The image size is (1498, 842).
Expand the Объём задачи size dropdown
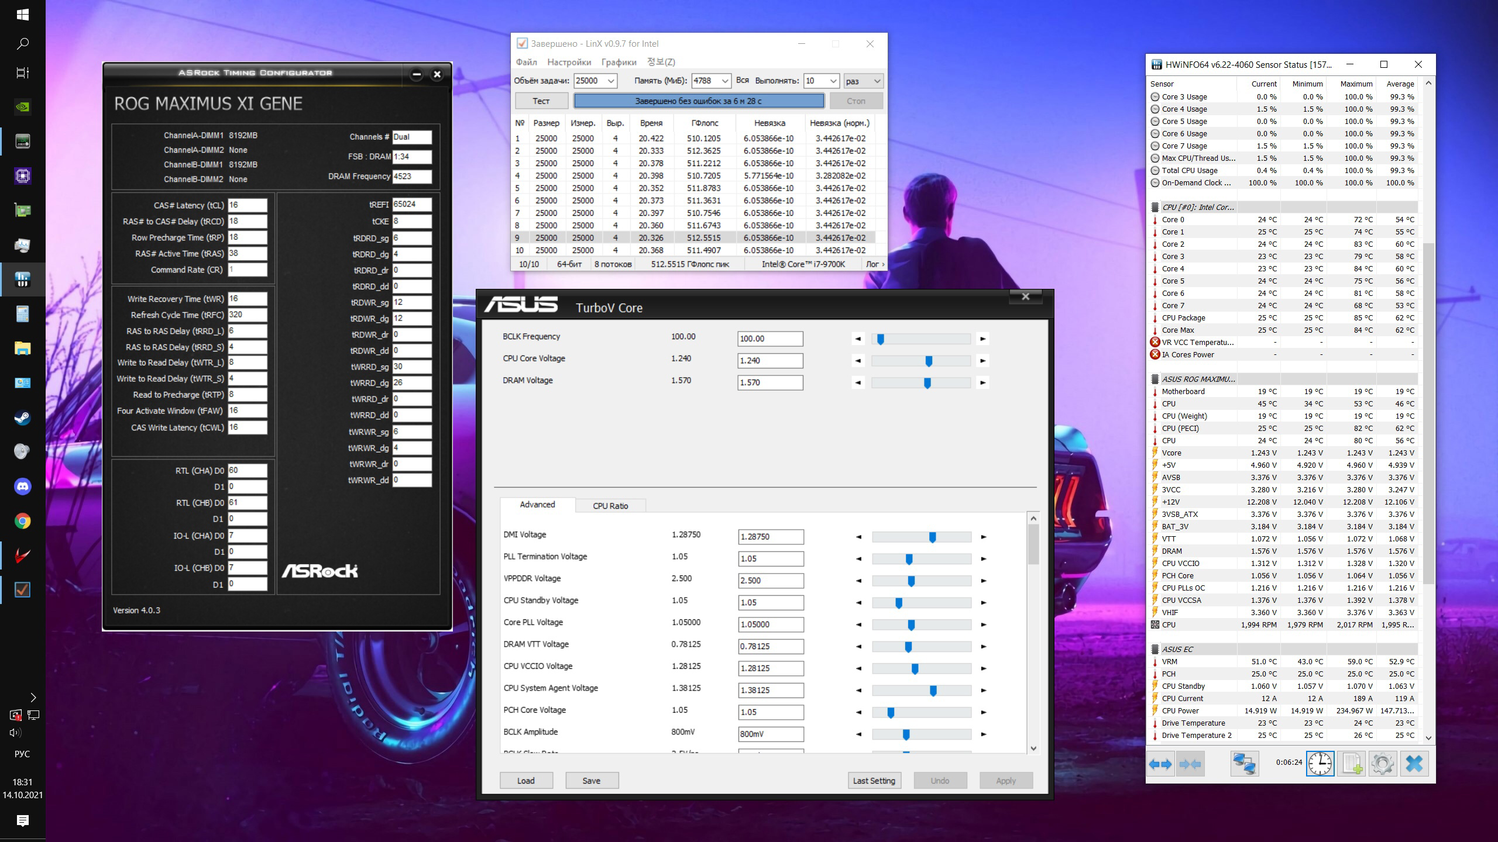click(611, 81)
